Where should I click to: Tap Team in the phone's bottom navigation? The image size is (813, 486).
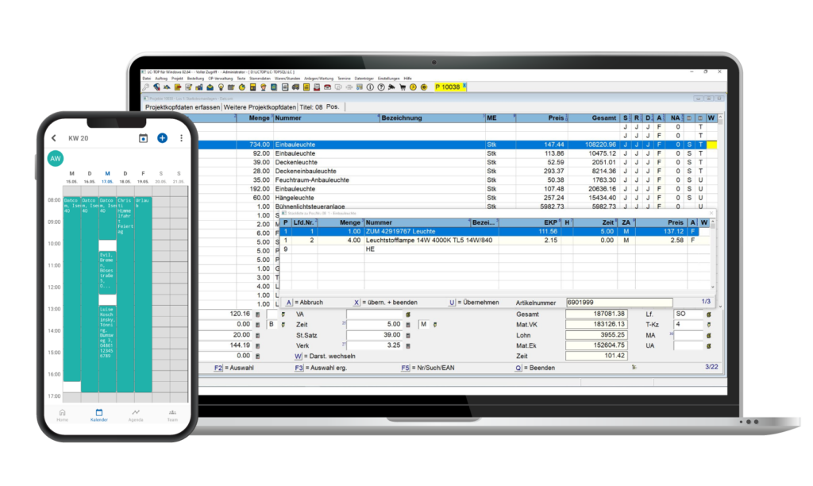(x=172, y=415)
